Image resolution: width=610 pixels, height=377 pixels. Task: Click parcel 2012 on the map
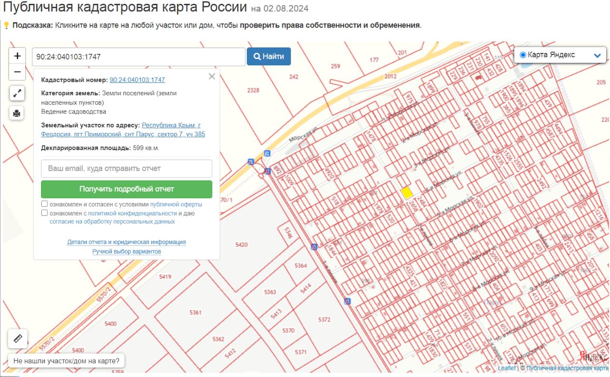pyautogui.click(x=390, y=76)
